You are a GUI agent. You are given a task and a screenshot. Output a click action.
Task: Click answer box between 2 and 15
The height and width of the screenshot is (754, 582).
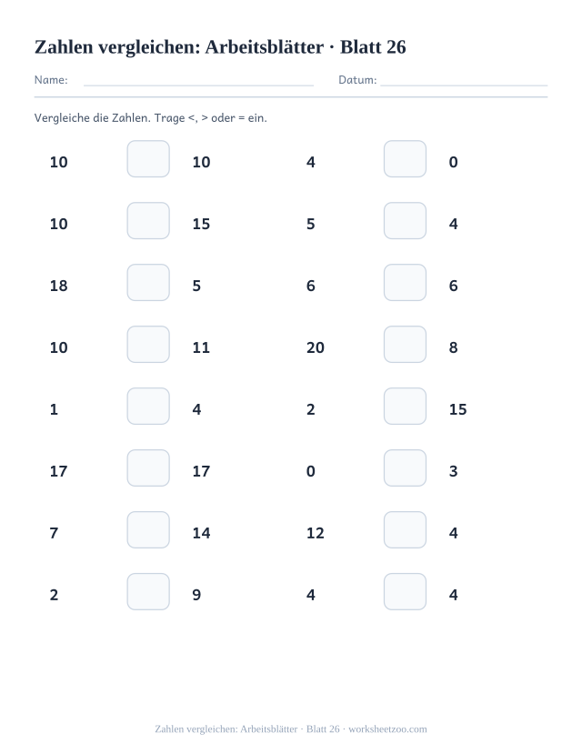[x=405, y=407]
